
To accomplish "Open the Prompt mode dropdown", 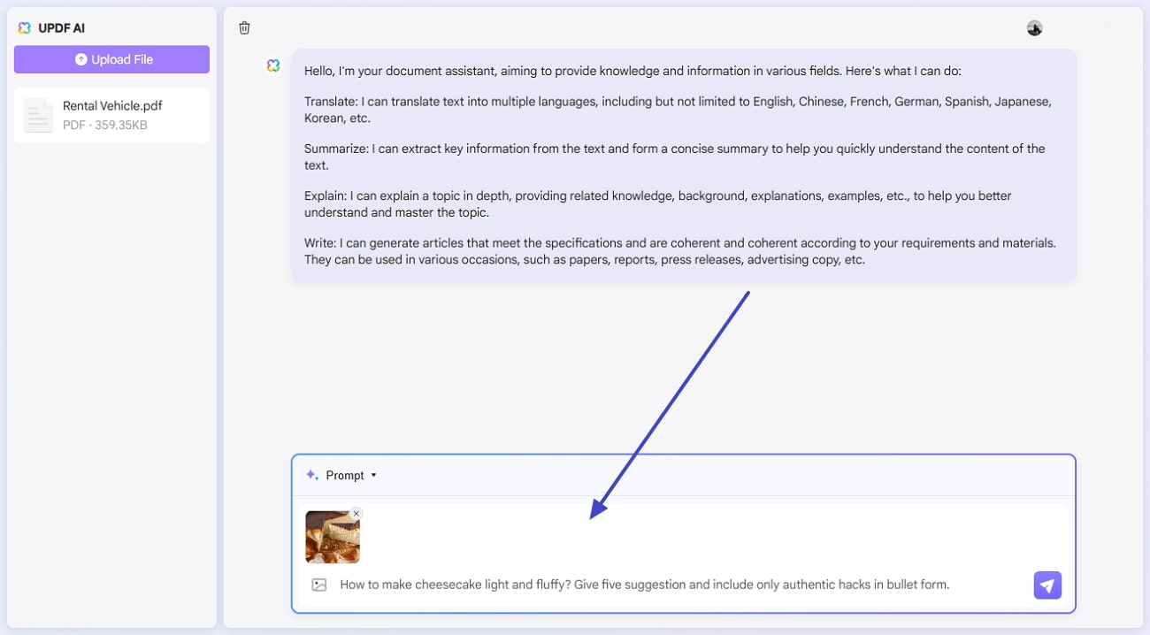I will pos(345,475).
